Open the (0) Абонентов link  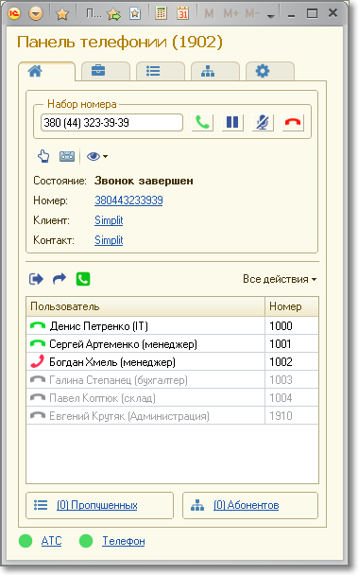247,505
